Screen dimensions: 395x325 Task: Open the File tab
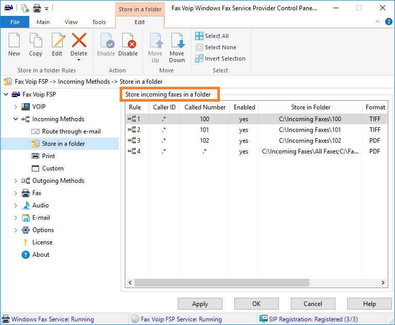point(15,22)
